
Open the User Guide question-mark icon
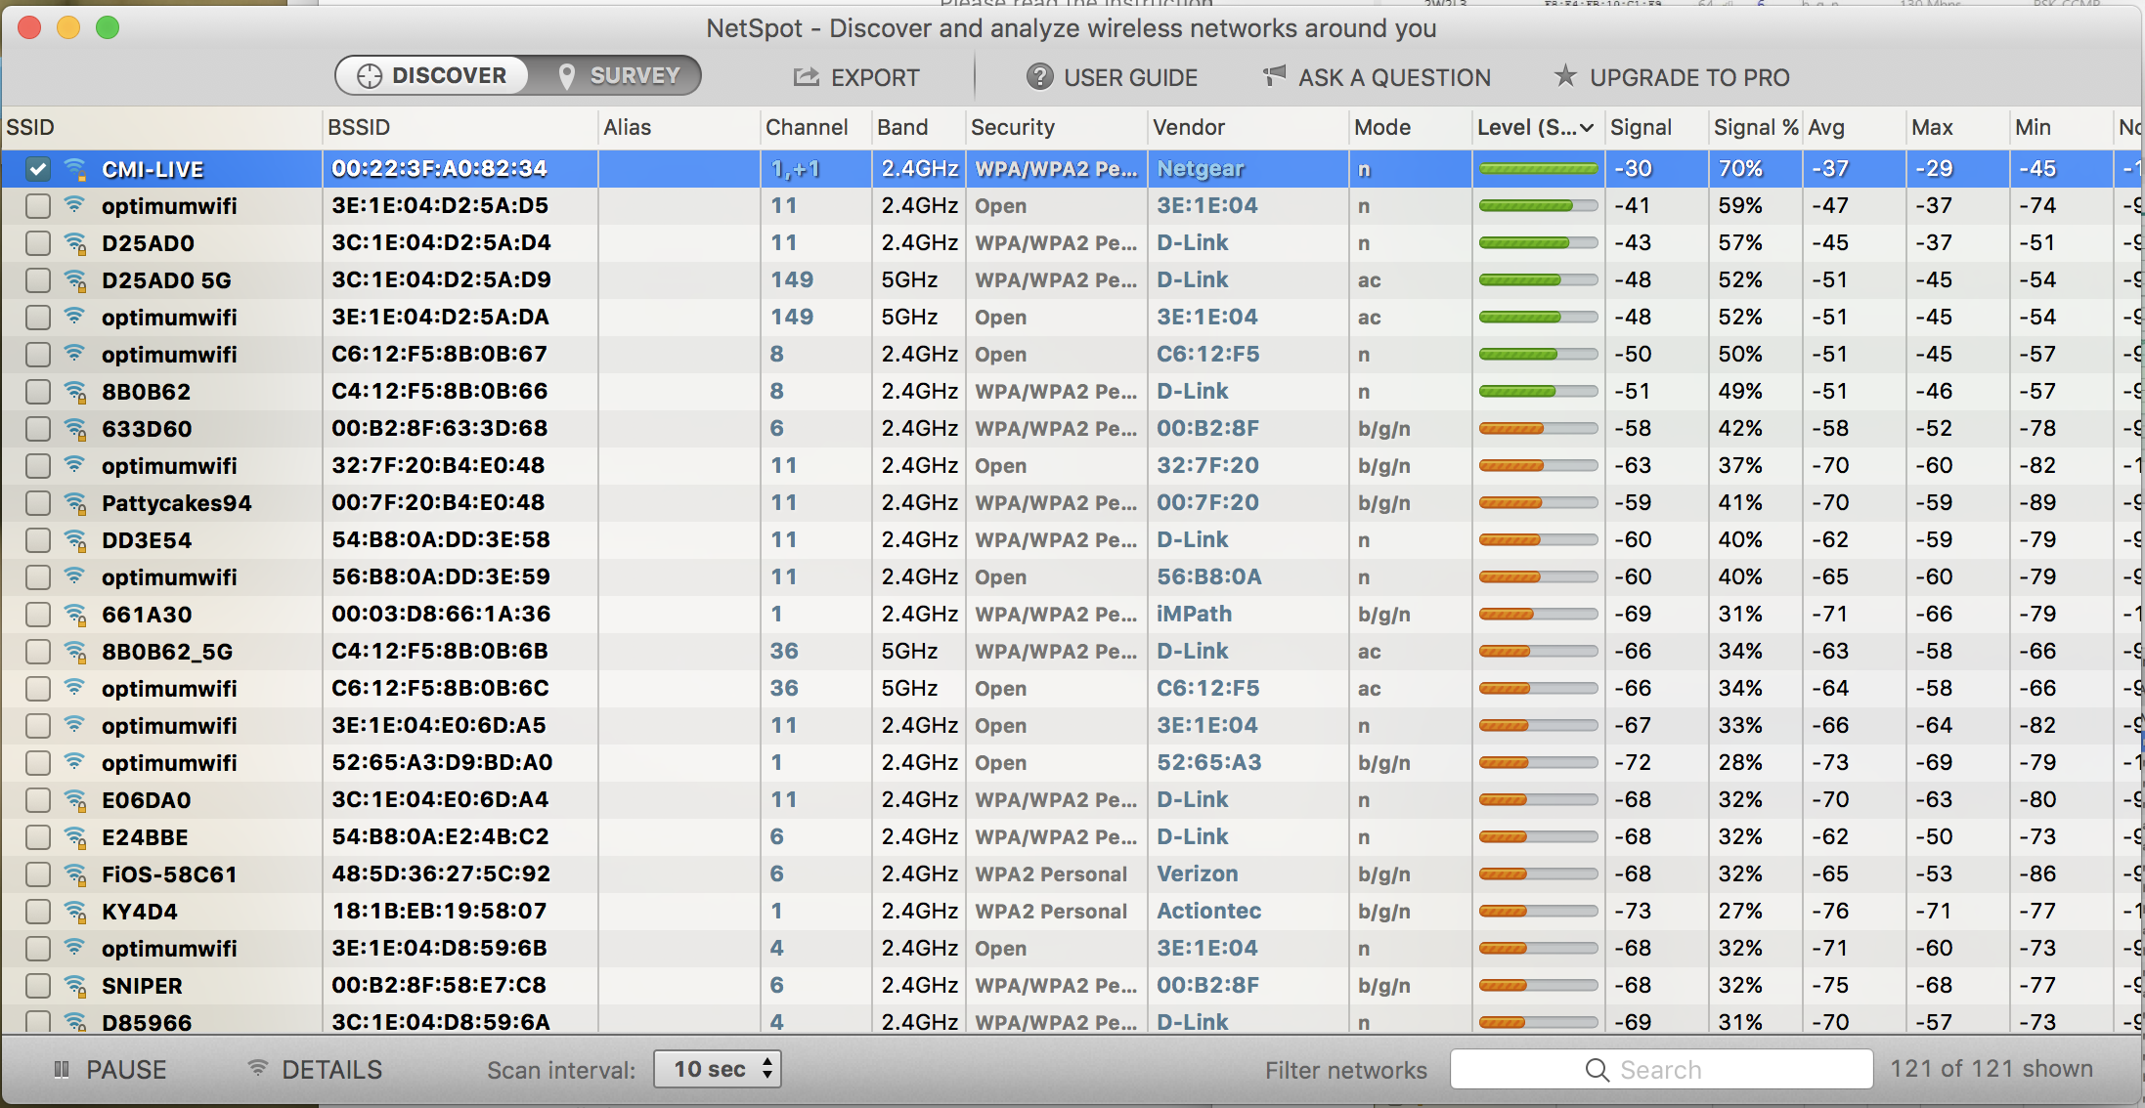tap(1039, 77)
